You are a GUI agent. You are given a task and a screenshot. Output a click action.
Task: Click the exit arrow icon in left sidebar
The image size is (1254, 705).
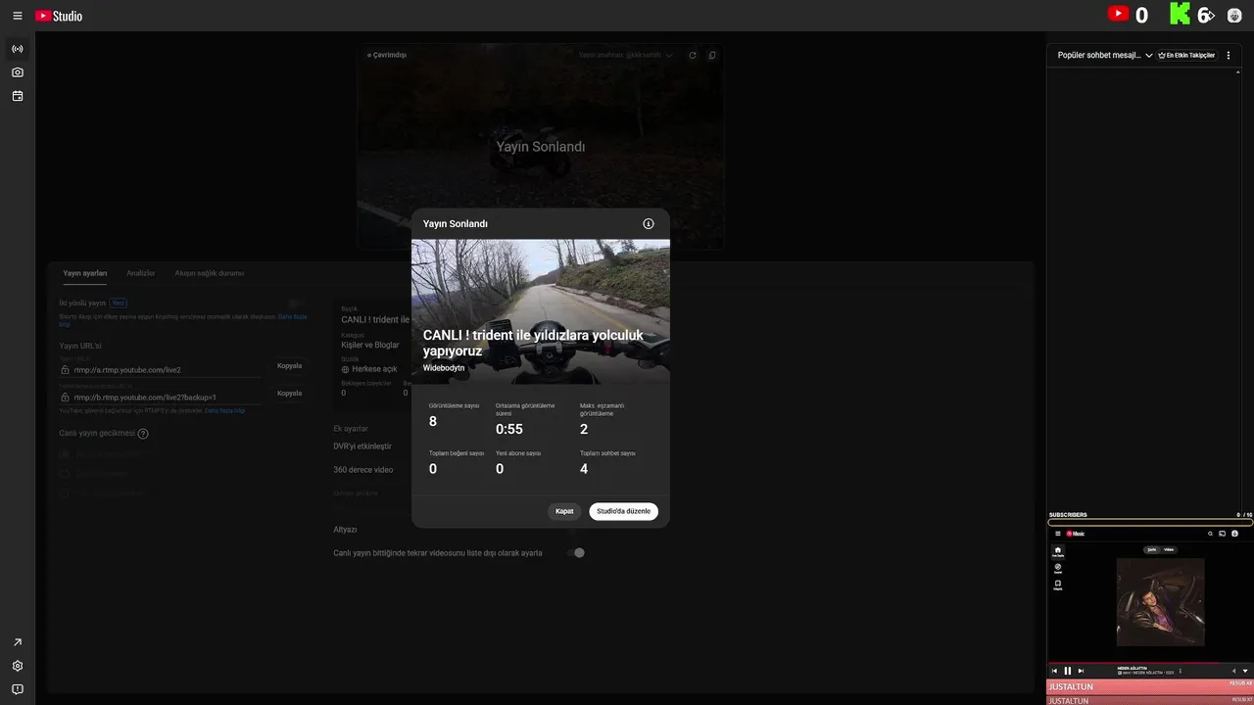tap(18, 642)
